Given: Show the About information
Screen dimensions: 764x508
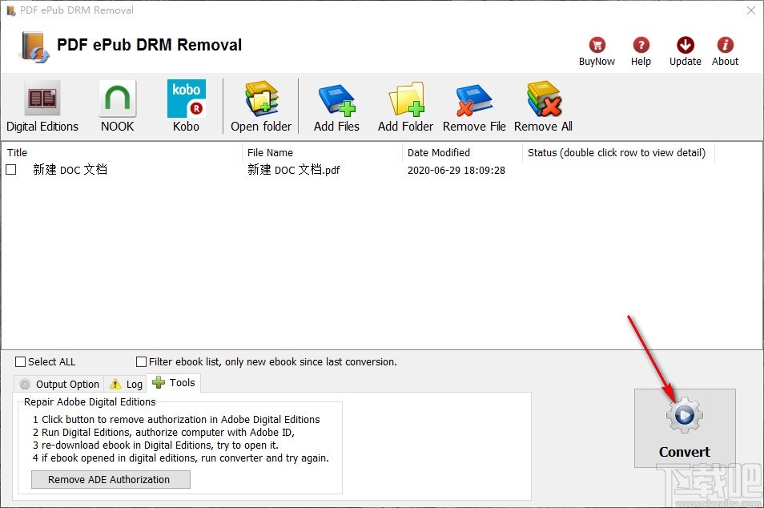Looking at the screenshot, I should click(x=725, y=51).
